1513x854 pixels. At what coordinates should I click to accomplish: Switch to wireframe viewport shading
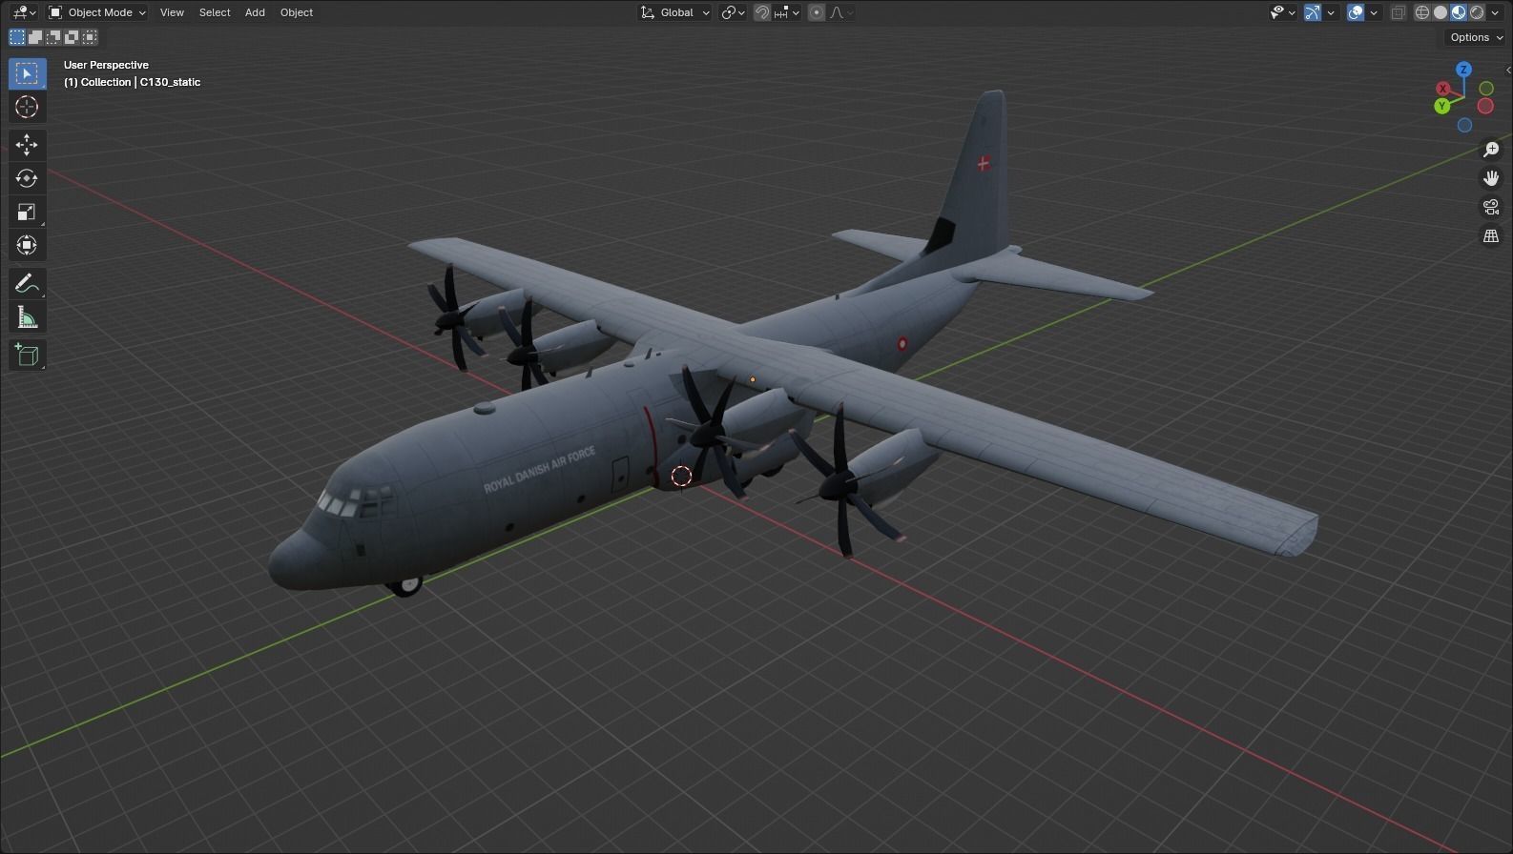[1422, 12]
